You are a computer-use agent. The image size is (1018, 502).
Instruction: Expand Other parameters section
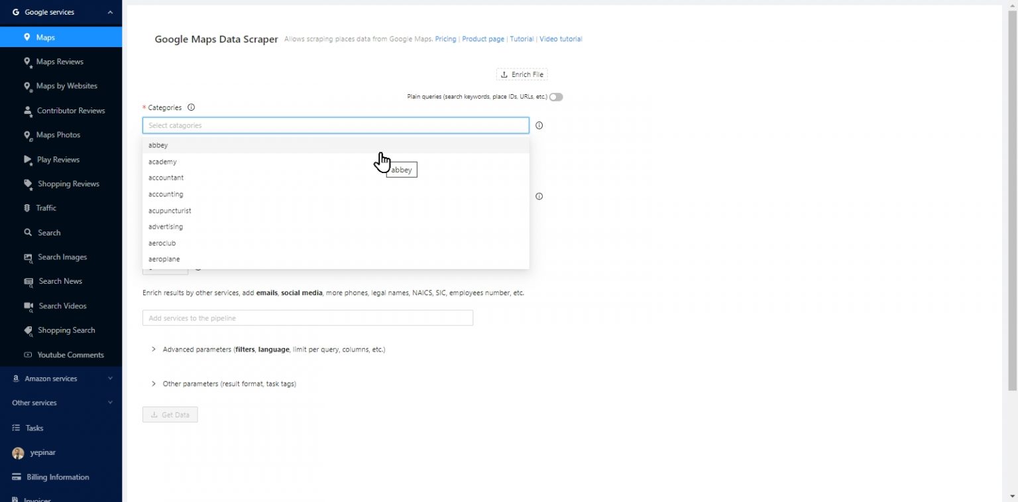pyautogui.click(x=154, y=383)
